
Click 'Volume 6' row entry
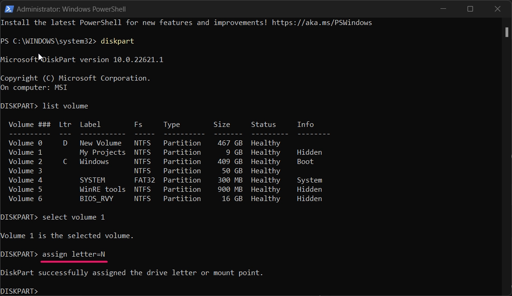[25, 199]
